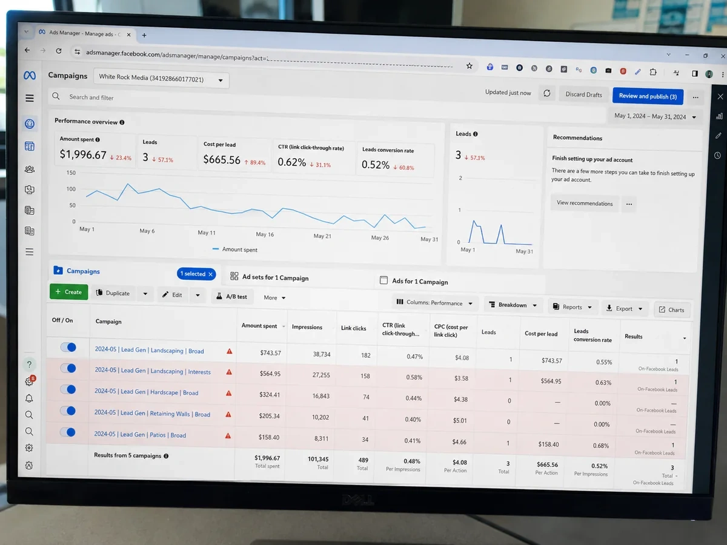Toggle off the Retaining Walls | Broad campaign
Viewport: 727px width, 545px height.
[x=68, y=411]
